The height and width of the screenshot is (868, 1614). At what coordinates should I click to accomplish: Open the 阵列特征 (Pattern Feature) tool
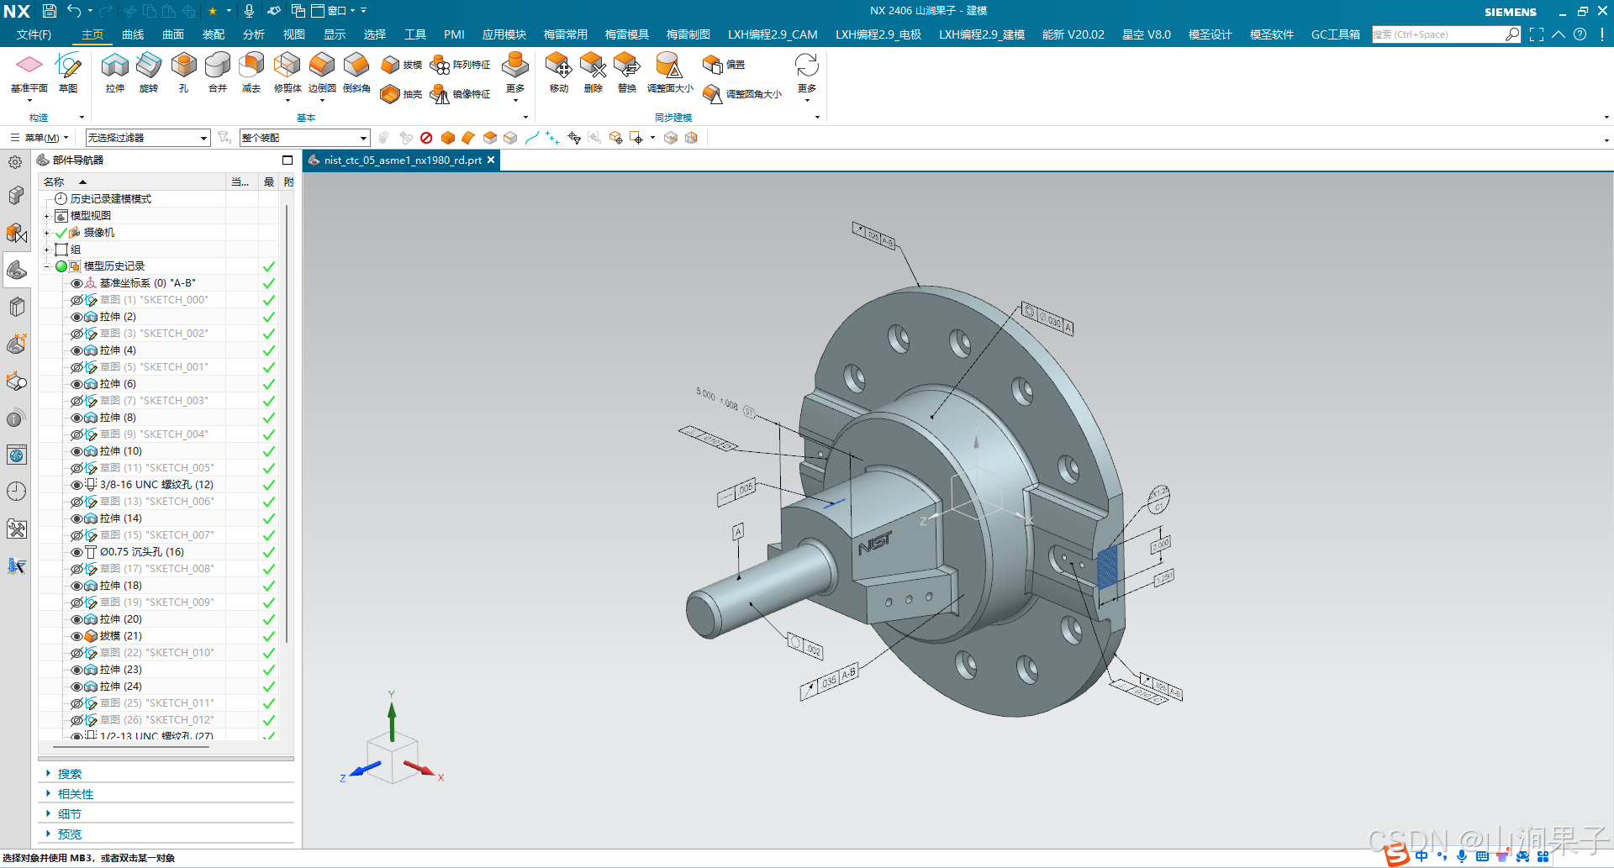(460, 65)
